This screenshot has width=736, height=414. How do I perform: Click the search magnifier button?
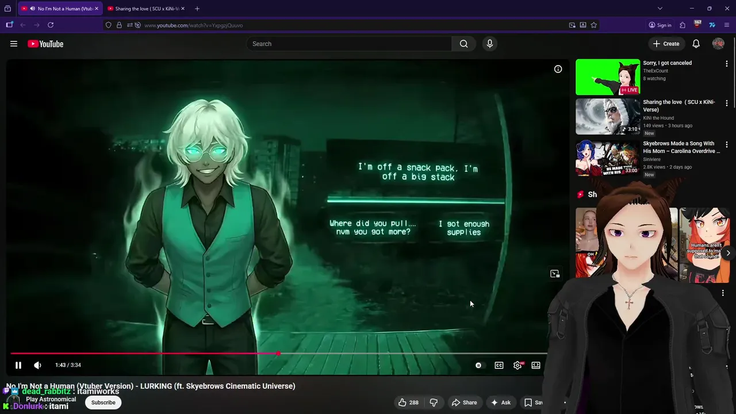(463, 44)
